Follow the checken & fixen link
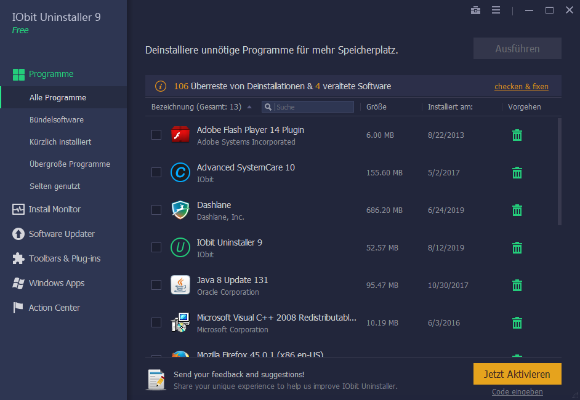Viewport: 580px width, 400px height. tap(521, 87)
